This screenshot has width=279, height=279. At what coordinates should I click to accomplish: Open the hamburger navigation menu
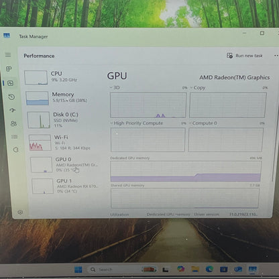tap(8, 55)
